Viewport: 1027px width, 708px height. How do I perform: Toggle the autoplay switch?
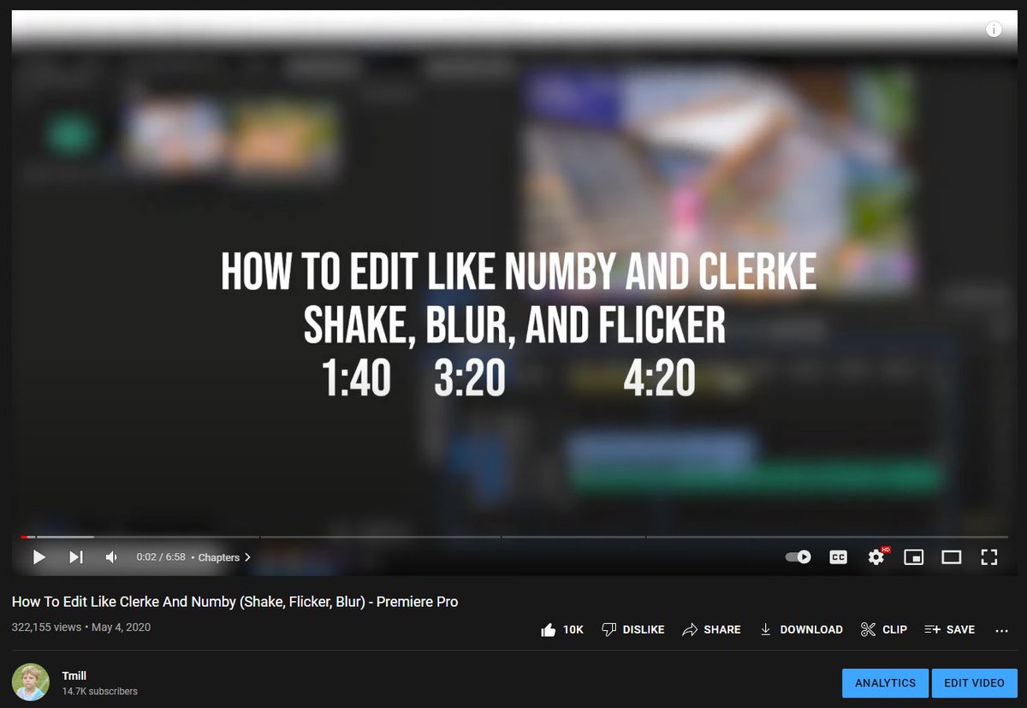click(x=798, y=557)
